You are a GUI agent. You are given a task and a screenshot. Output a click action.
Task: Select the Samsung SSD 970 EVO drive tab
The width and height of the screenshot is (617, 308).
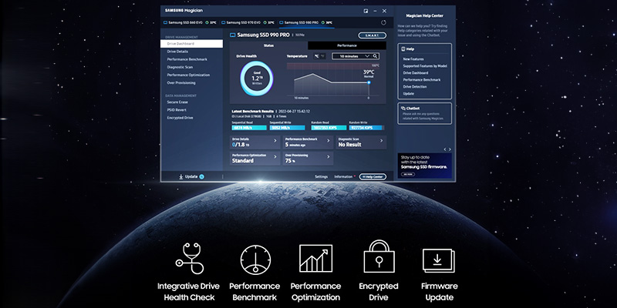[248, 23]
